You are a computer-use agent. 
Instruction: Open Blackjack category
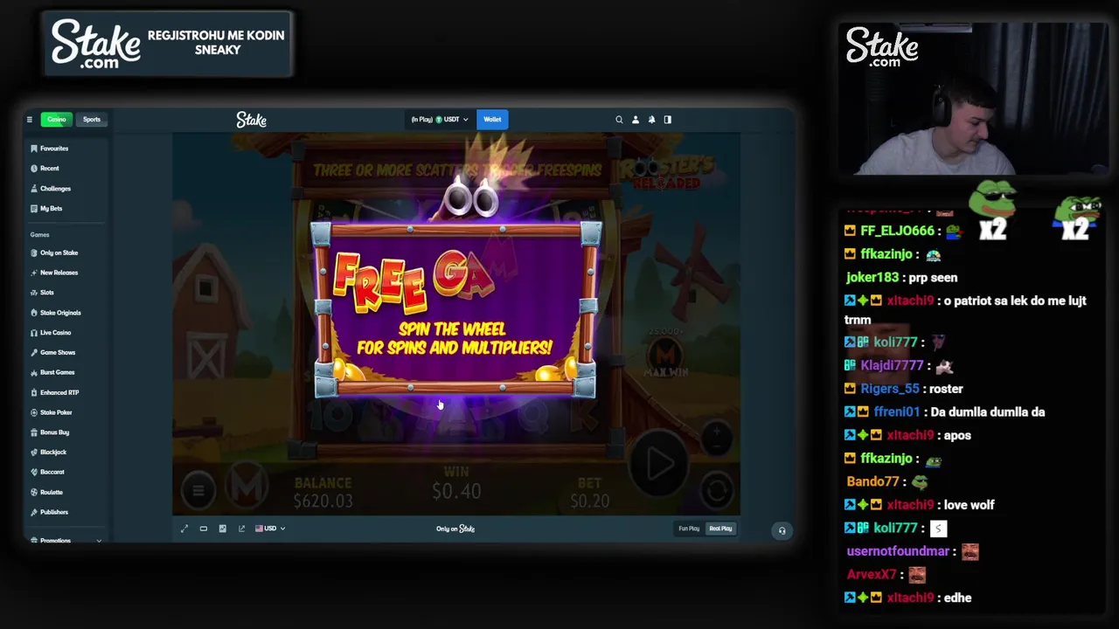[x=66, y=453]
